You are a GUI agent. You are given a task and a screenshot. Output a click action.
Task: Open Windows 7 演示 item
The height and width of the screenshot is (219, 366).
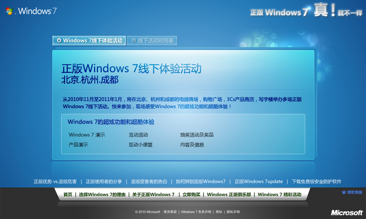pos(87,135)
